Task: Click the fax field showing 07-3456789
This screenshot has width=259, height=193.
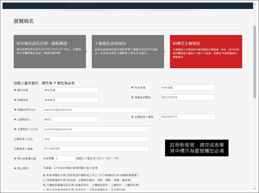Action: pyautogui.click(x=96, y=149)
